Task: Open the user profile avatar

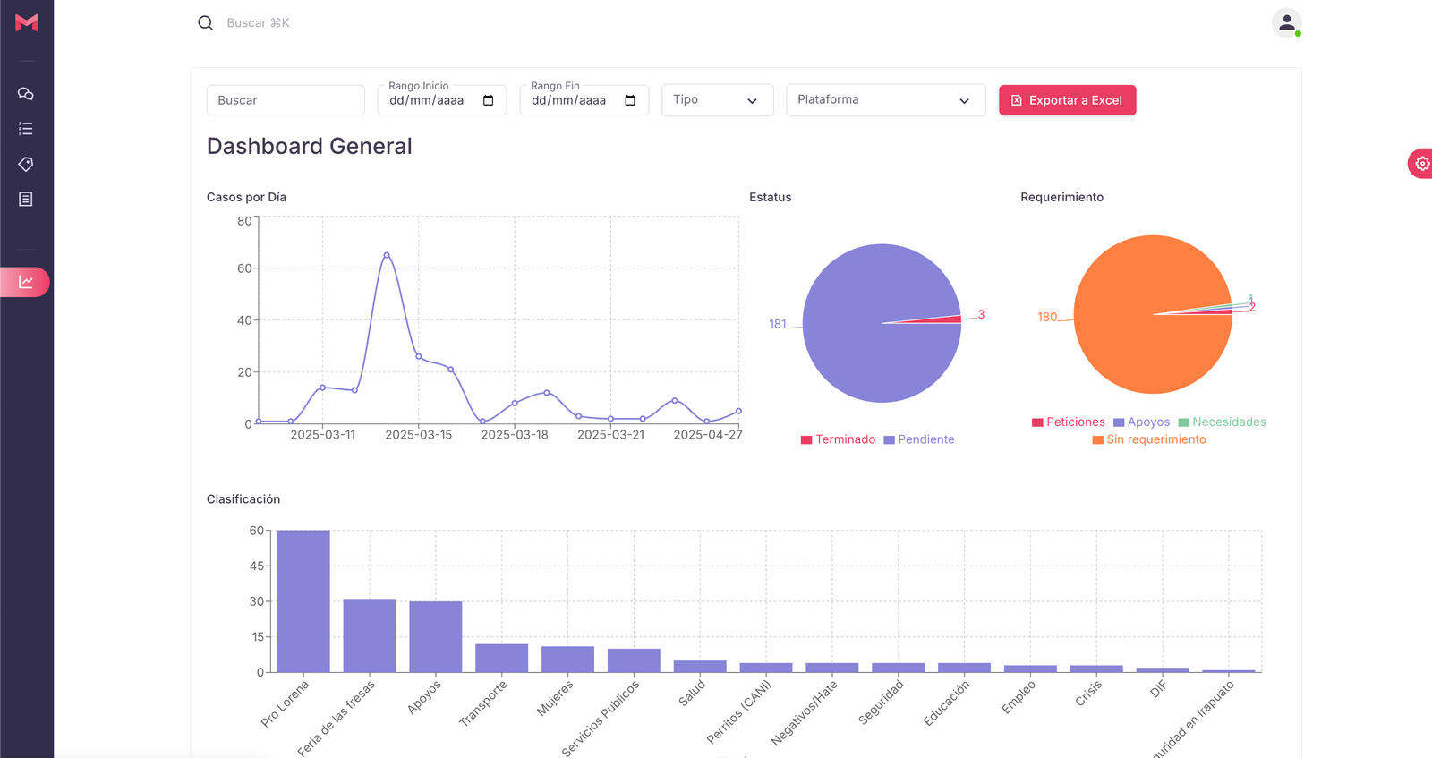Action: [x=1286, y=23]
